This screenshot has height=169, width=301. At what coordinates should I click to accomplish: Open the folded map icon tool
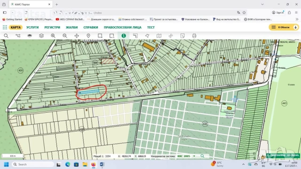coord(159,36)
